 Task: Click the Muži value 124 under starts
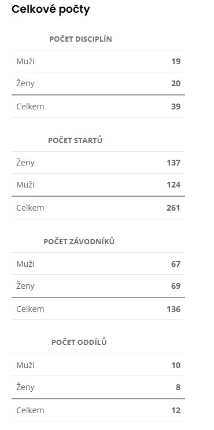[174, 185]
